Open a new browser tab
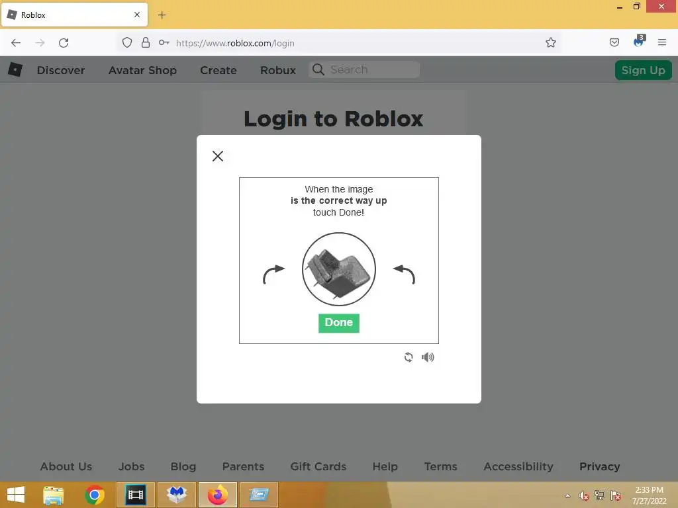The image size is (678, 508). (x=162, y=15)
